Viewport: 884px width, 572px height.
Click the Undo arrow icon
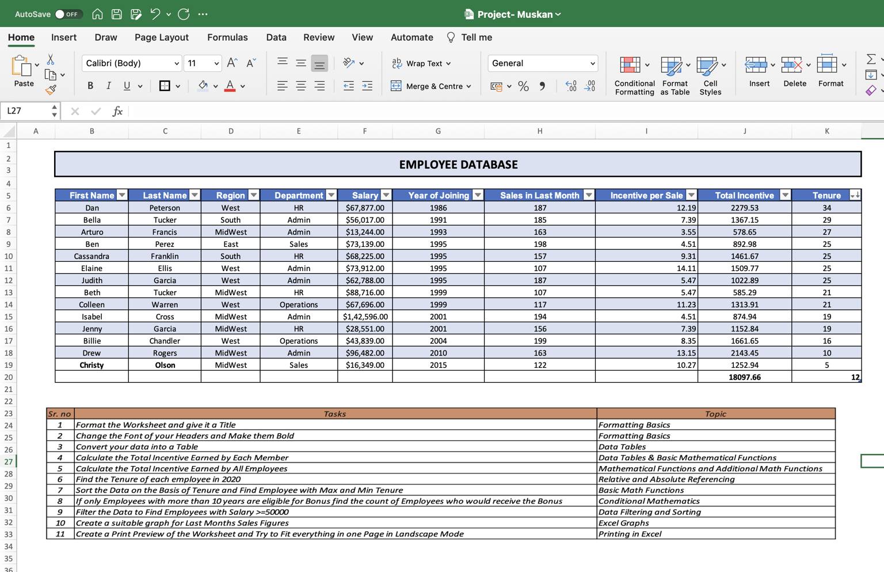[155, 14]
